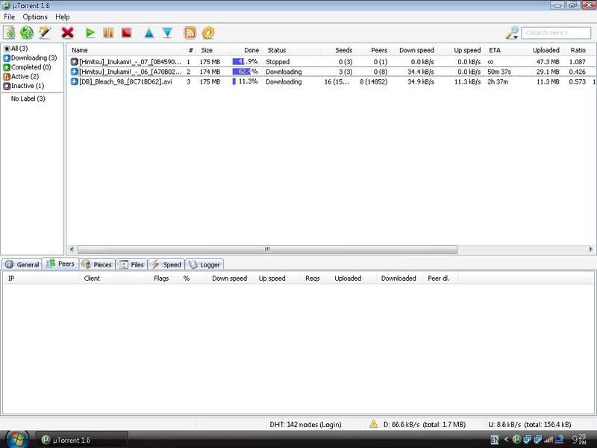Sort peers by Peer dl. column

[439, 279]
